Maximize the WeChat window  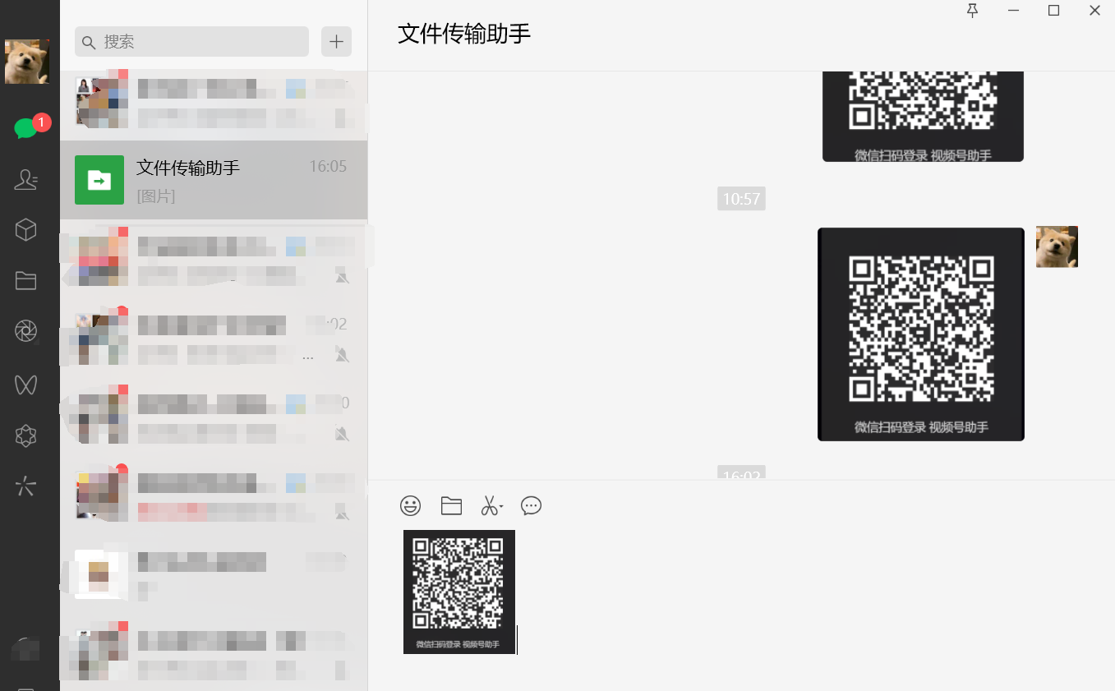[1053, 11]
